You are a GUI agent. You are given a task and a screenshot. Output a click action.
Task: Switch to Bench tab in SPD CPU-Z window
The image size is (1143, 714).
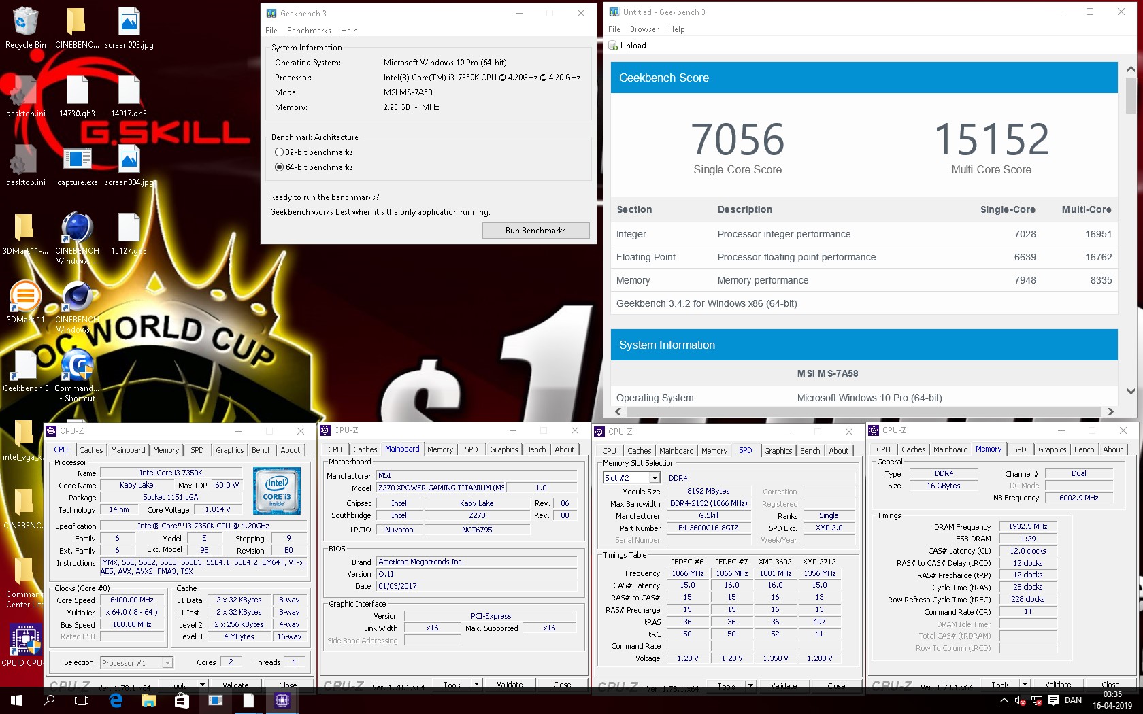click(x=810, y=451)
